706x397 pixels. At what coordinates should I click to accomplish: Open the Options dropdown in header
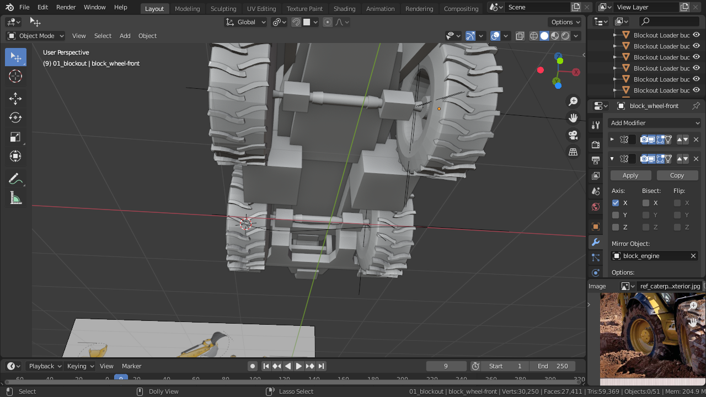(x=566, y=22)
